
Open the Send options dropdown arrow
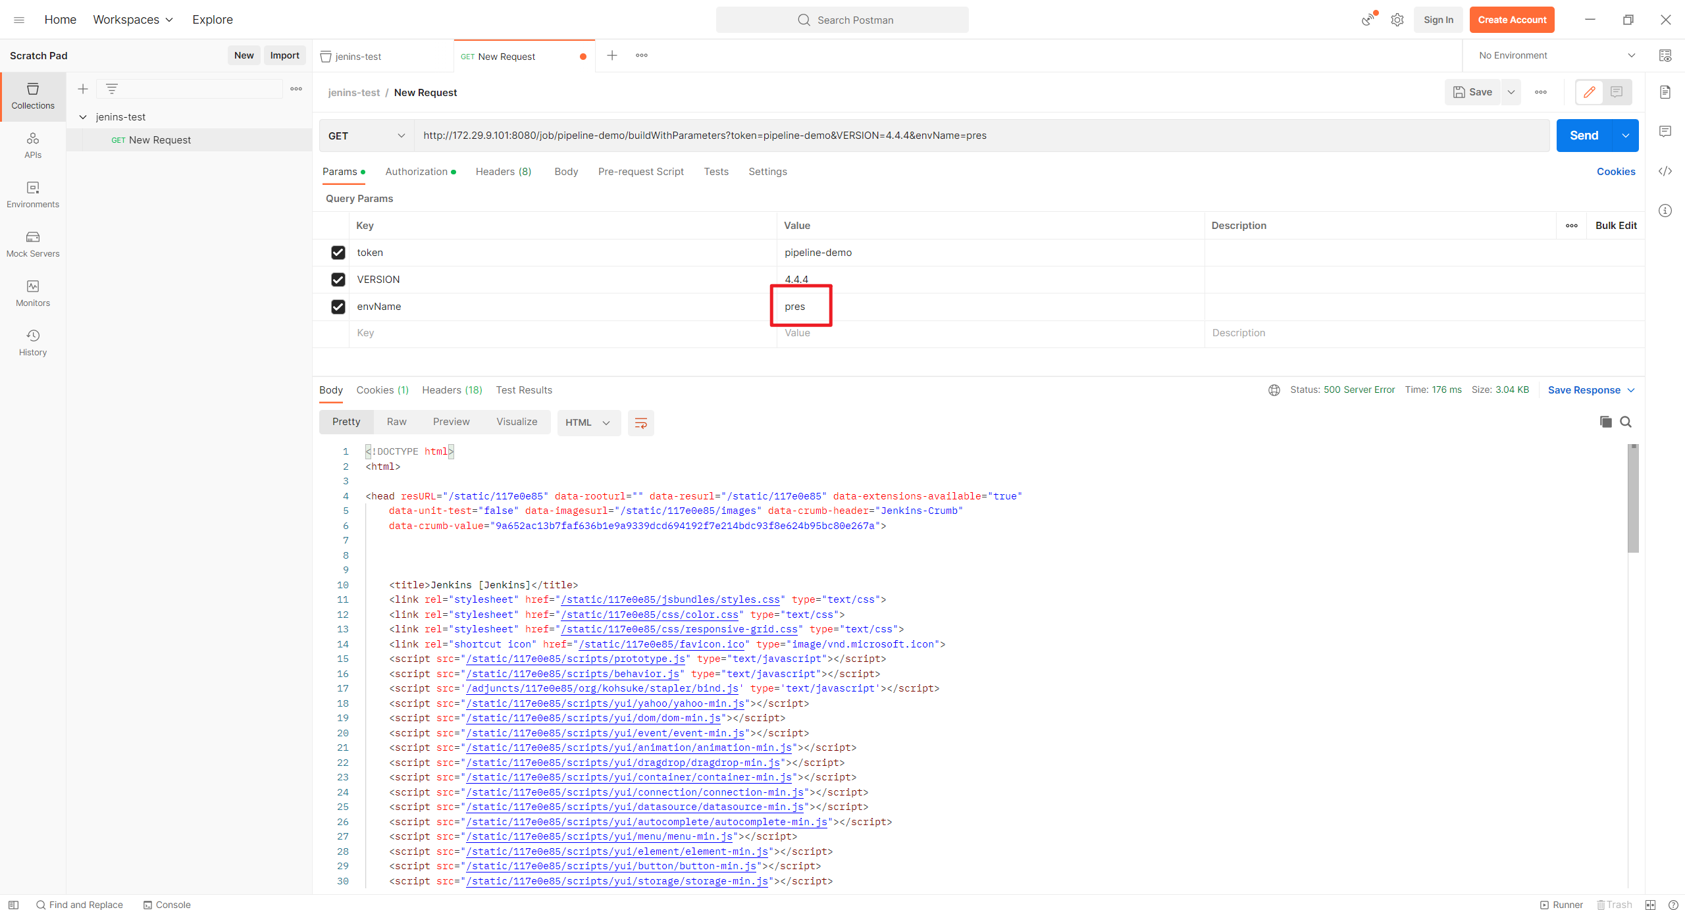[x=1626, y=136]
